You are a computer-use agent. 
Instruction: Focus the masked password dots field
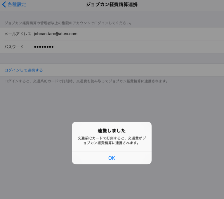click(x=44, y=47)
